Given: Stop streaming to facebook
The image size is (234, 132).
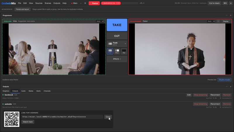Looking at the screenshot, I should click(201, 95).
